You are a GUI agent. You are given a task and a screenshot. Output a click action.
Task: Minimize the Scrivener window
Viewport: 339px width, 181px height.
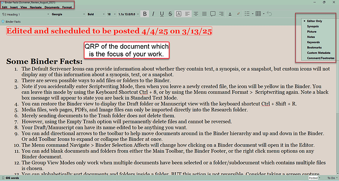pyautogui.click(x=315, y=2)
